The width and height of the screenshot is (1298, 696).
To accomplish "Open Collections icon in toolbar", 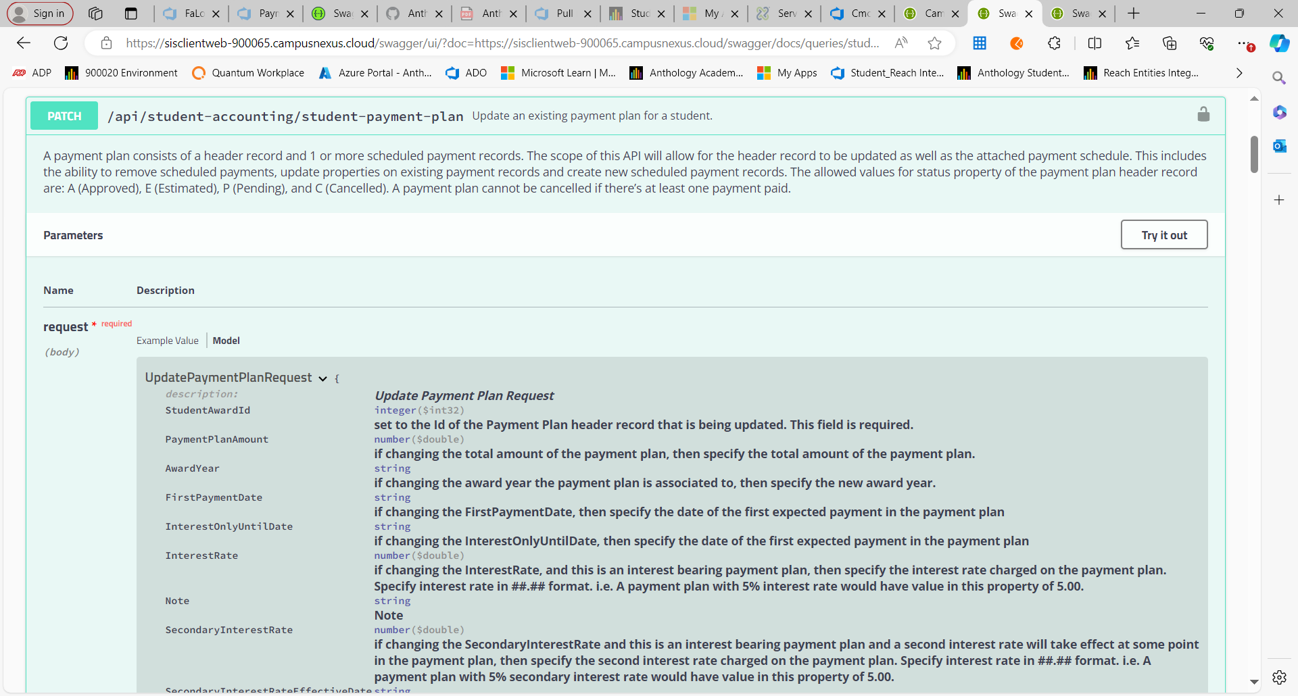I will point(1170,43).
